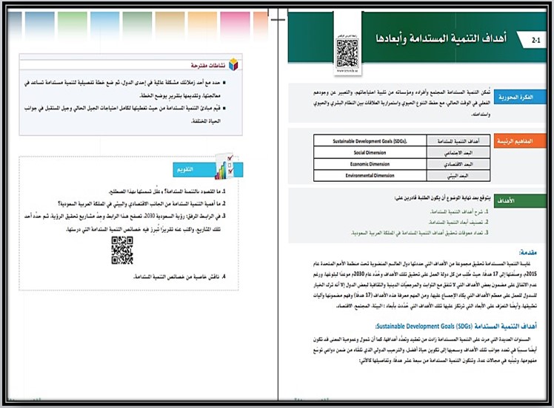Select the title أهداف التنمية المستدامة وأبعادها
This screenshot has height=408, width=554.
tap(441, 38)
